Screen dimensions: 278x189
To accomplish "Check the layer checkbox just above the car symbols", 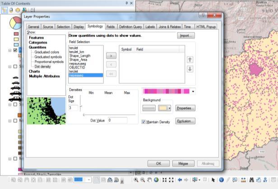I will click(x=15, y=66).
